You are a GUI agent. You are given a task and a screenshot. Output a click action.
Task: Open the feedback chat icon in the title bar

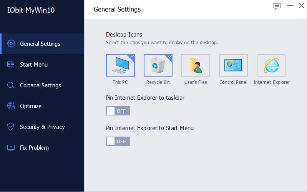point(277,6)
